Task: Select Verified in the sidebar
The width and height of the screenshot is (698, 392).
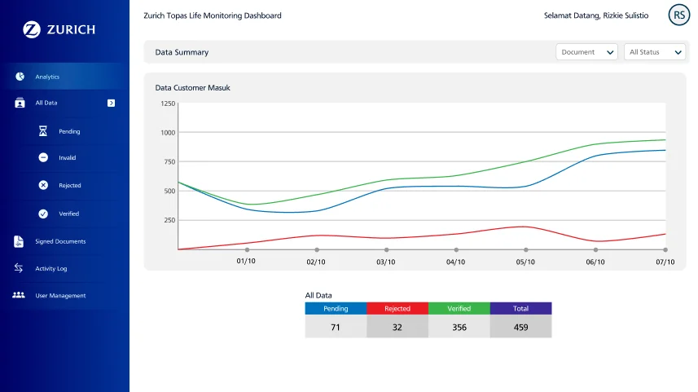Action: pos(69,214)
